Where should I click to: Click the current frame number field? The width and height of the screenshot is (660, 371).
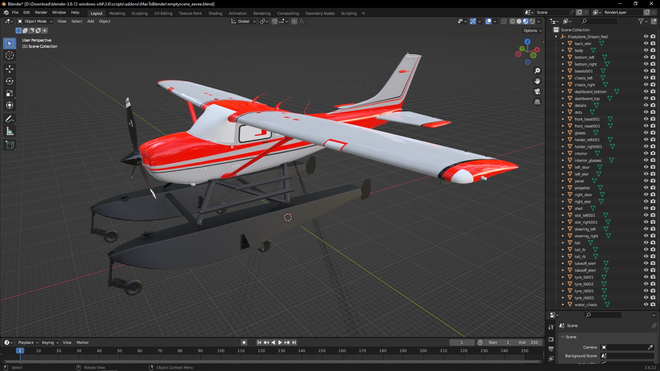tap(462, 342)
